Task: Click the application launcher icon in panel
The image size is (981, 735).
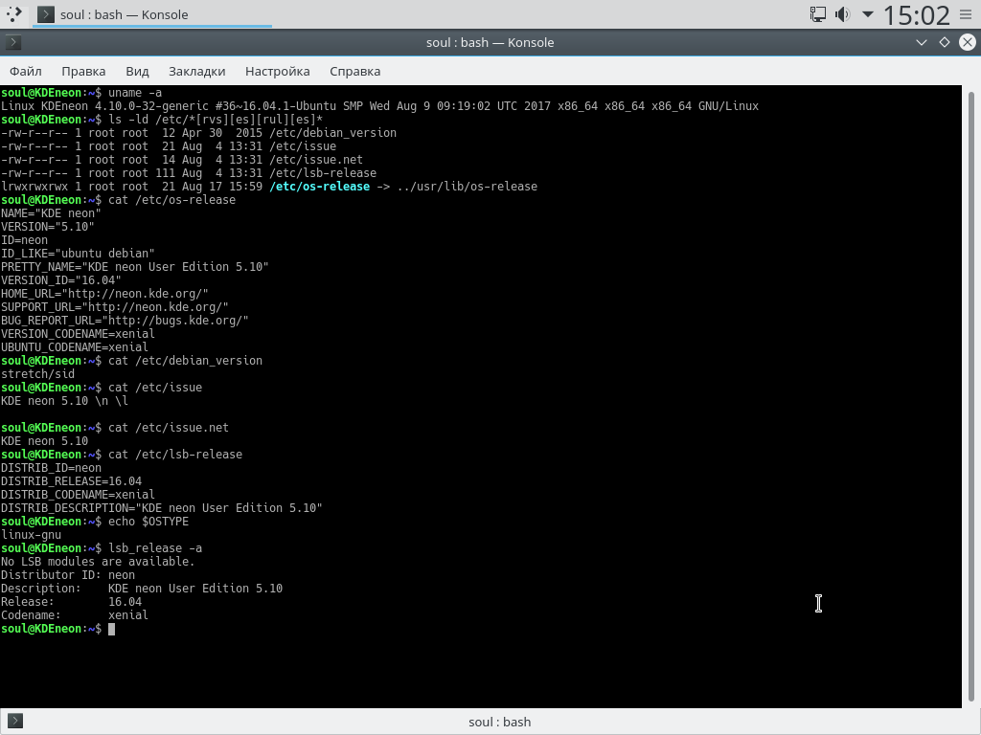Action: pos(13,13)
